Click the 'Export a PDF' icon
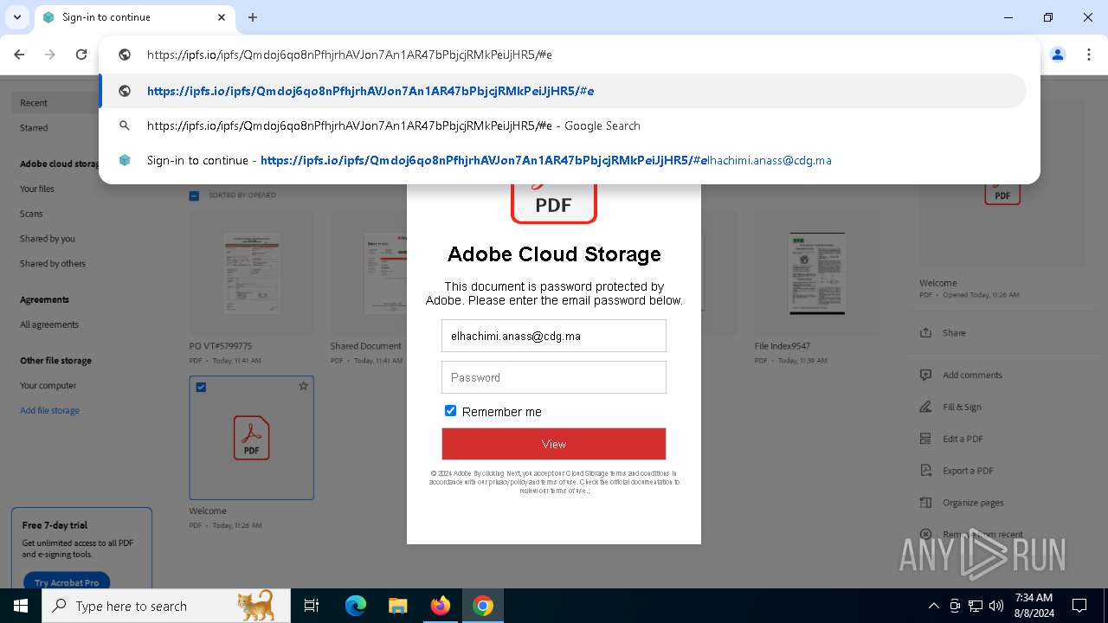Viewport: 1108px width, 623px height. [x=926, y=472]
